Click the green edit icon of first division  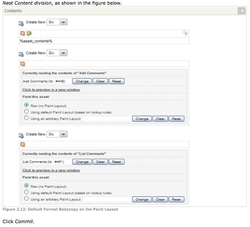point(29,33)
